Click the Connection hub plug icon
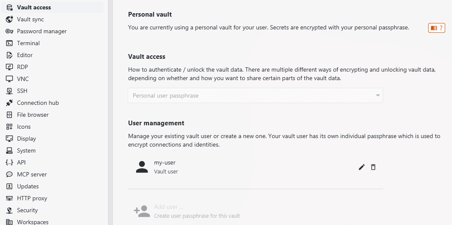The image size is (452, 225). pos(9,103)
